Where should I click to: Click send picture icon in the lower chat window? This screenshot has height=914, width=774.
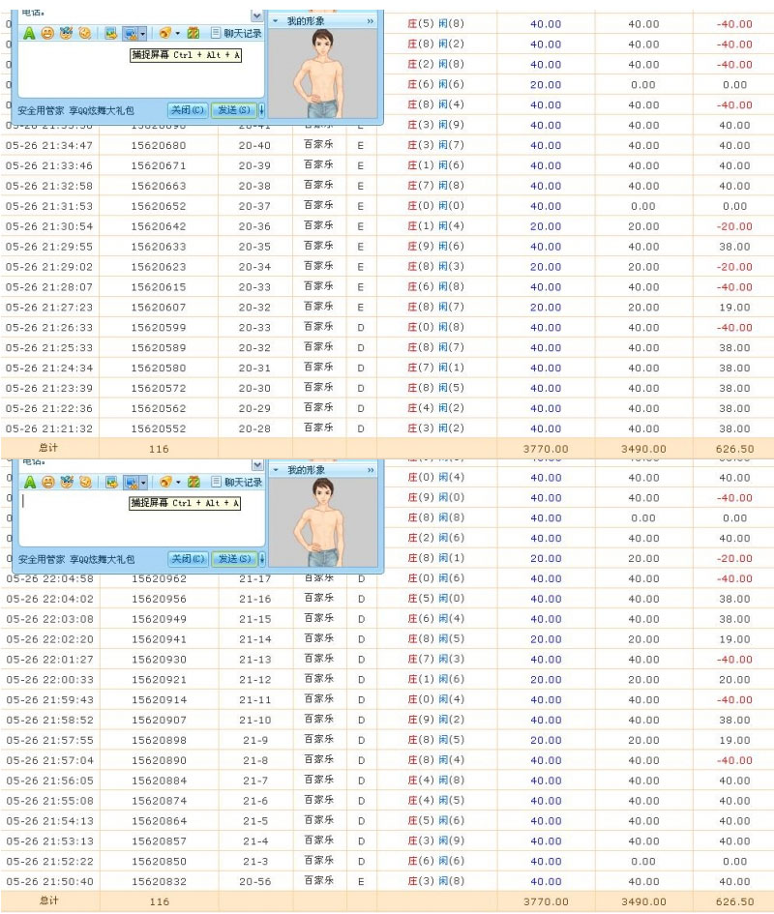point(111,482)
